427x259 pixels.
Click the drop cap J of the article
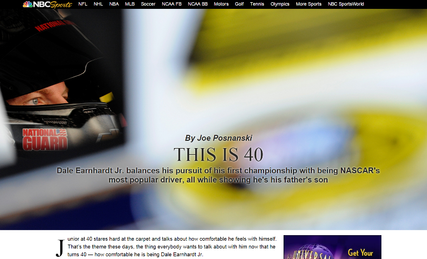click(x=61, y=248)
